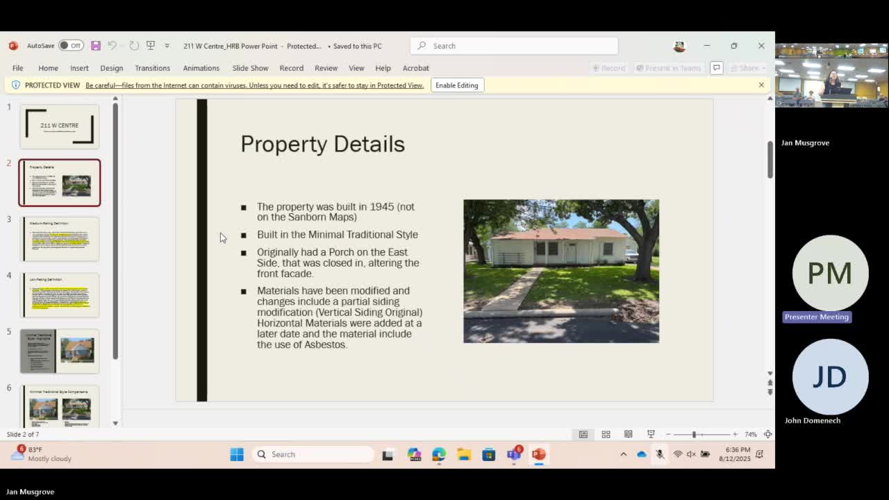The height and width of the screenshot is (500, 889).
Task: Click the Save icon in Quick Access Toolbar
Action: coord(96,45)
